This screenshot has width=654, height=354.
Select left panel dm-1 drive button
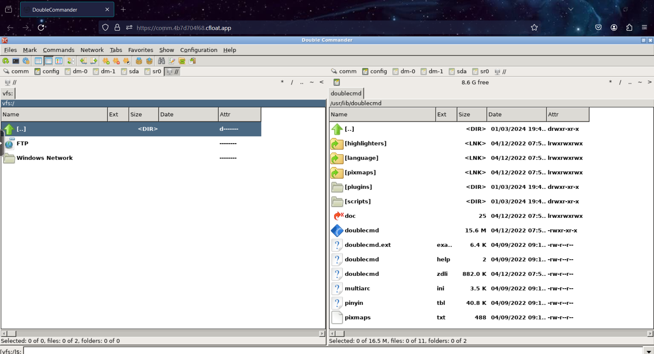104,71
